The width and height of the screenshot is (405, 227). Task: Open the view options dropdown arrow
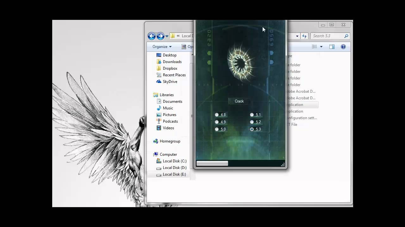[x=321, y=47]
